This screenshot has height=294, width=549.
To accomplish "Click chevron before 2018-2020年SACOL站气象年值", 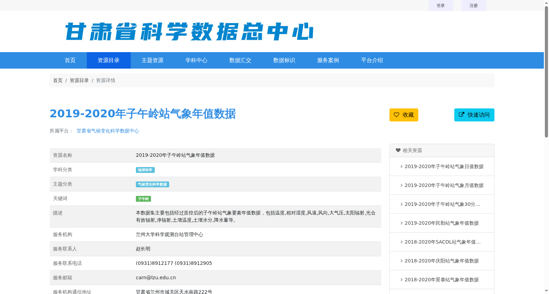I will (x=401, y=242).
